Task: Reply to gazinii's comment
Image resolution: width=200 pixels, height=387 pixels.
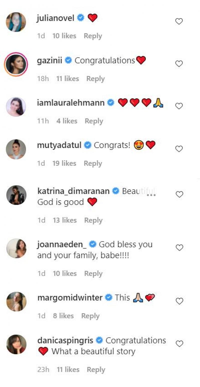Action: tap(95, 79)
